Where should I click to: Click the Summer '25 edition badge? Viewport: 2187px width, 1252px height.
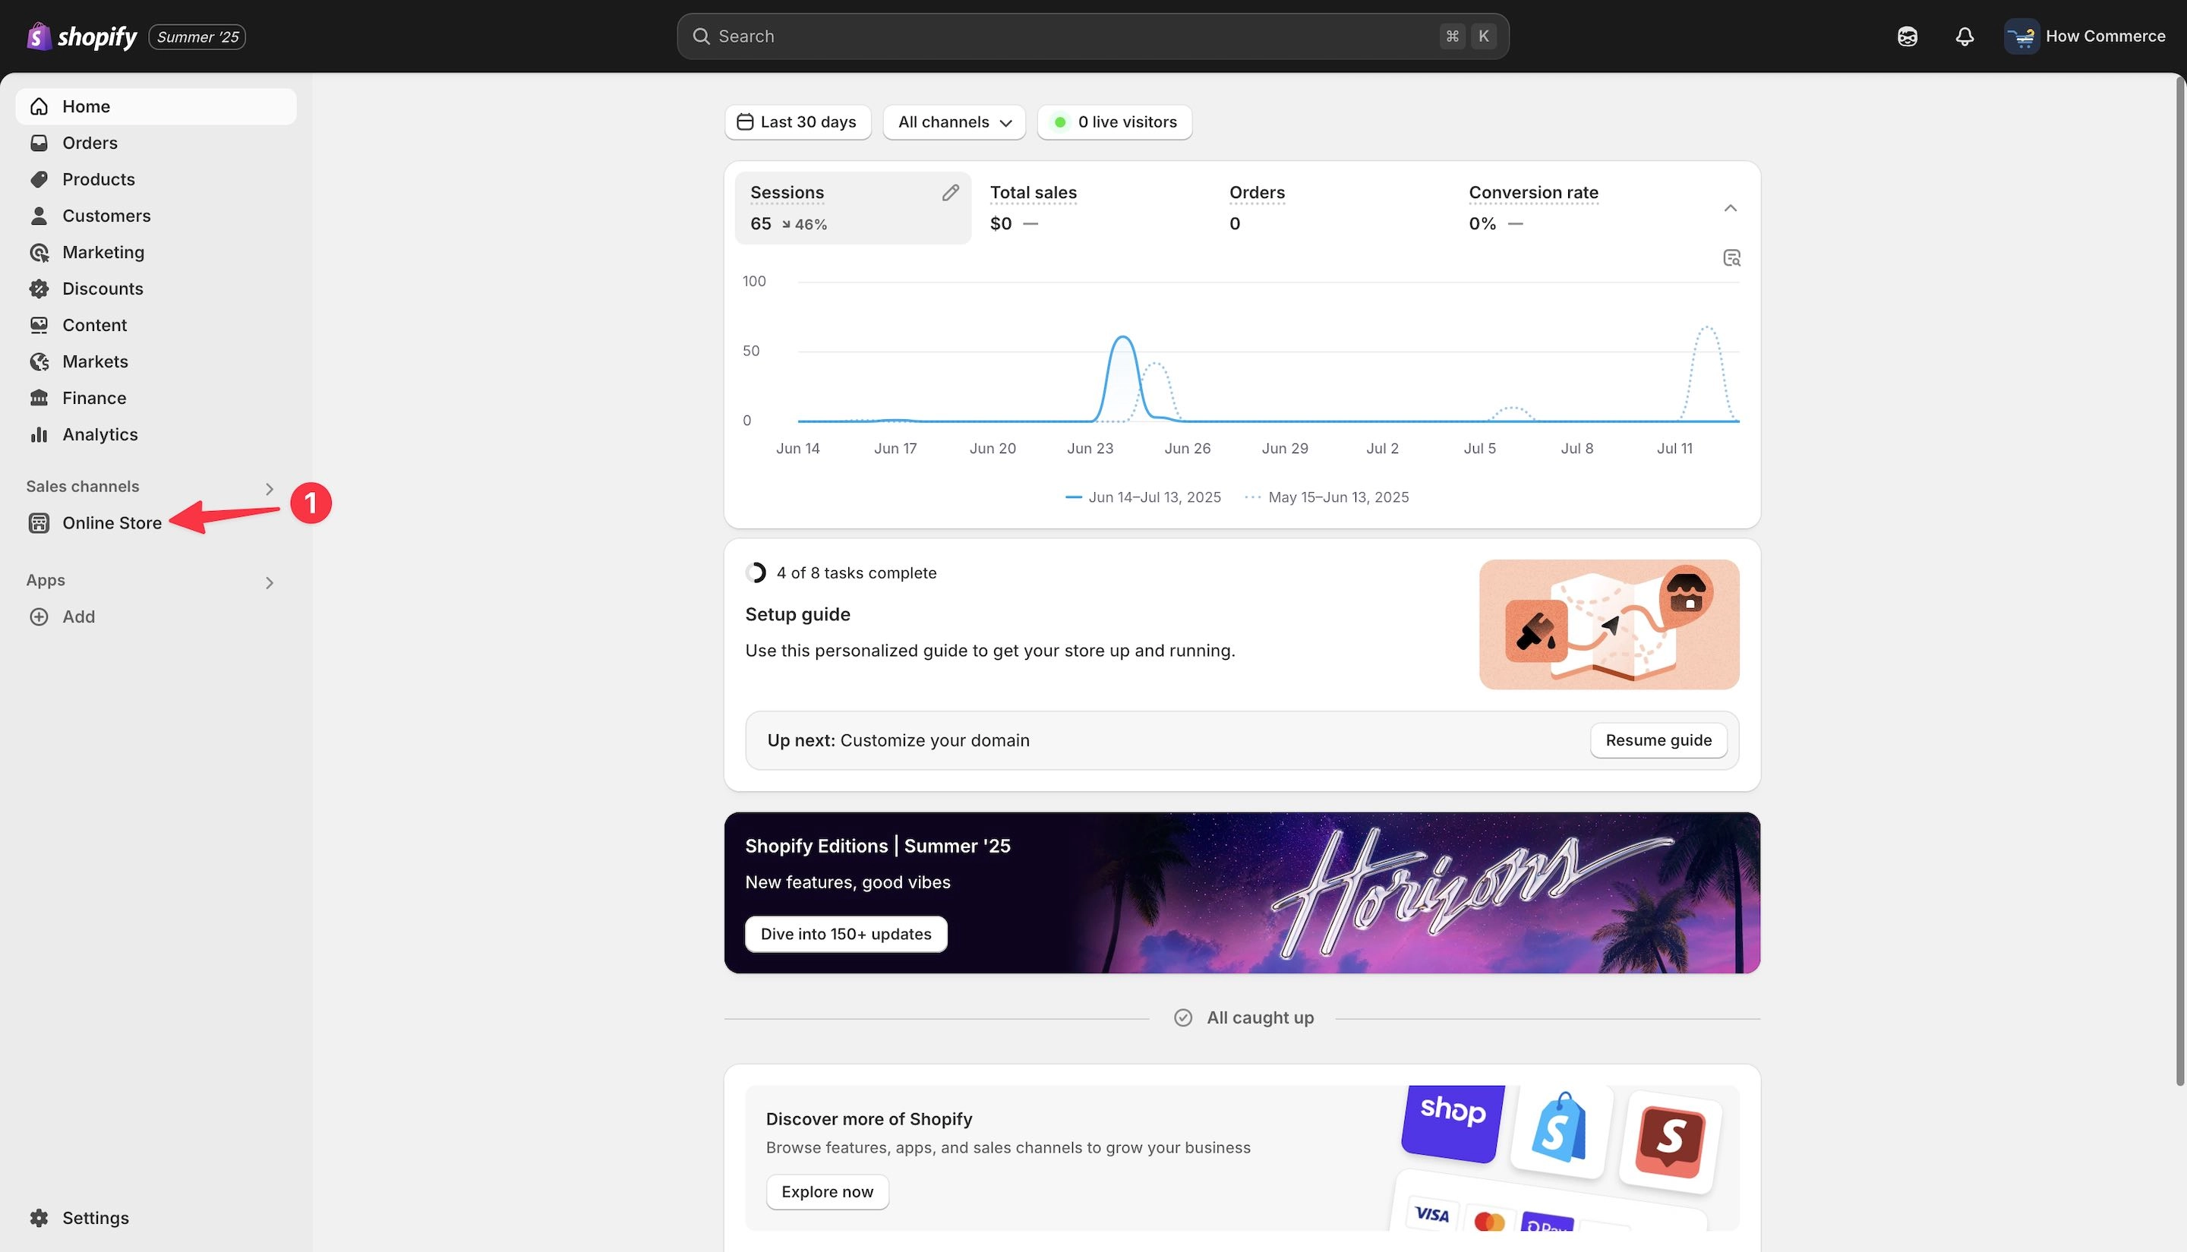coord(197,37)
